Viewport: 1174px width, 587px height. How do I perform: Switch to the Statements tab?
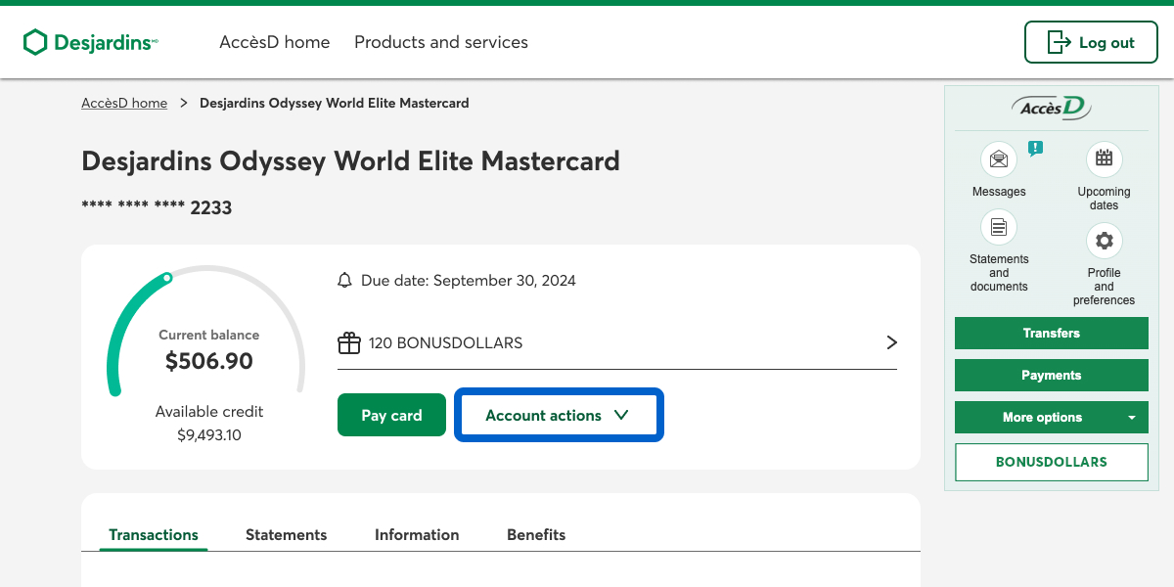(x=286, y=534)
